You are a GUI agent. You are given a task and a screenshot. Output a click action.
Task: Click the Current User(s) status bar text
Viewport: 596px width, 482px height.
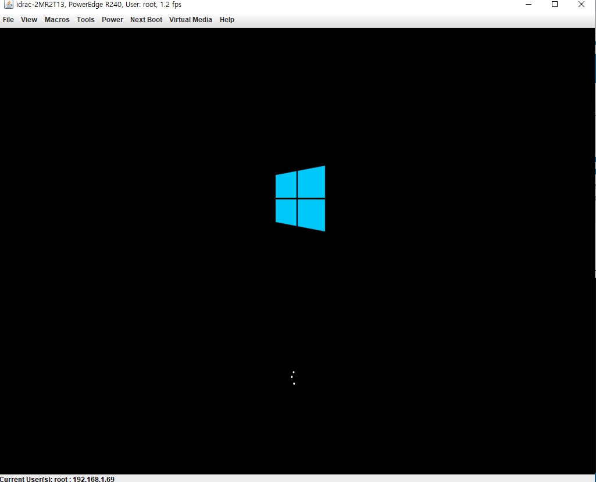(x=57, y=479)
